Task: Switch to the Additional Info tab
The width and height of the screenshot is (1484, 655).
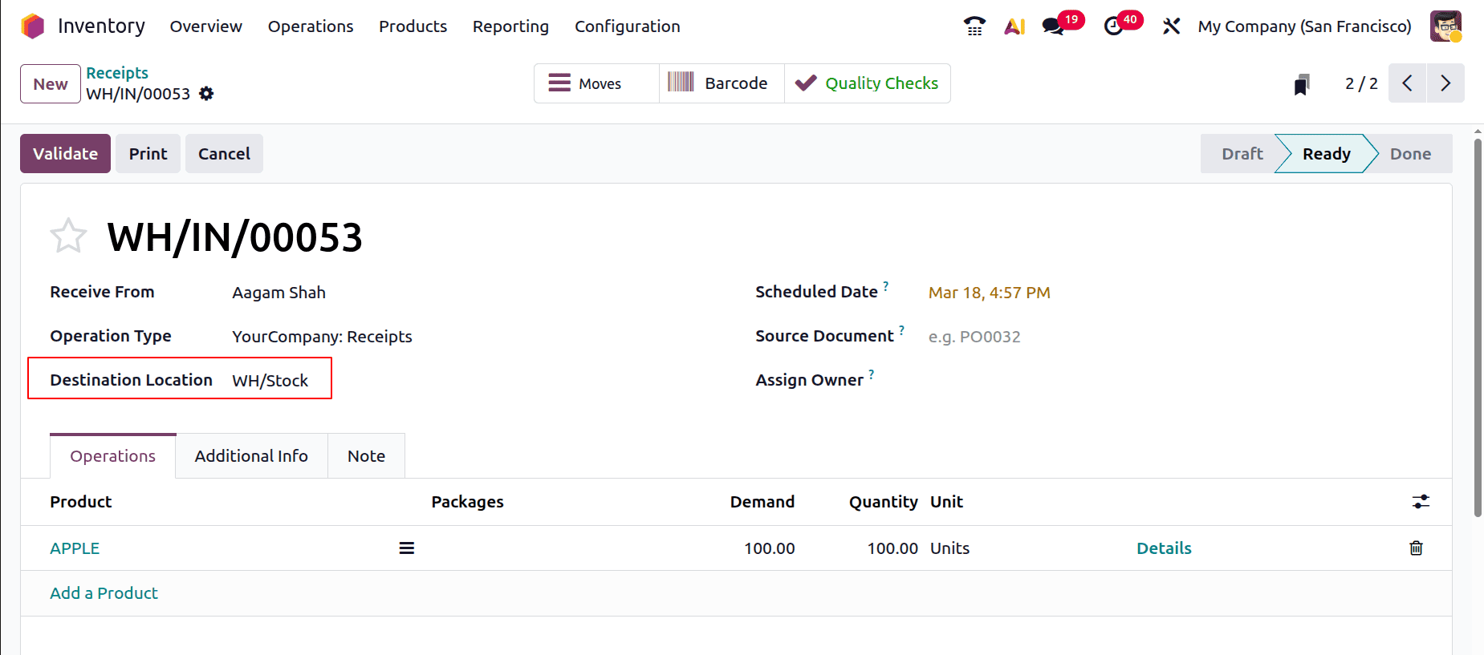Action: pyautogui.click(x=251, y=456)
